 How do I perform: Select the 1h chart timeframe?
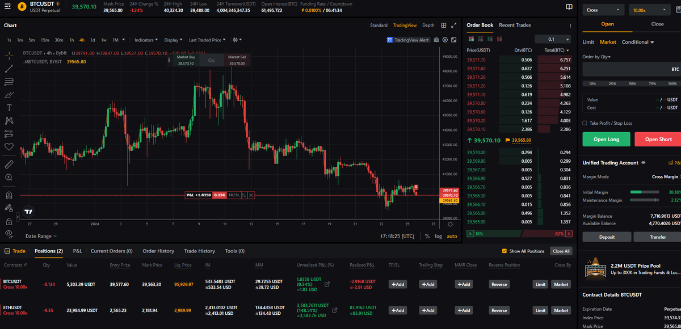(x=72, y=40)
